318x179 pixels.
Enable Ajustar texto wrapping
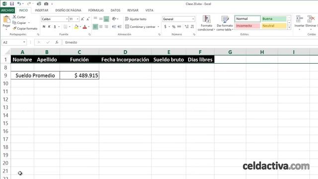(x=136, y=19)
